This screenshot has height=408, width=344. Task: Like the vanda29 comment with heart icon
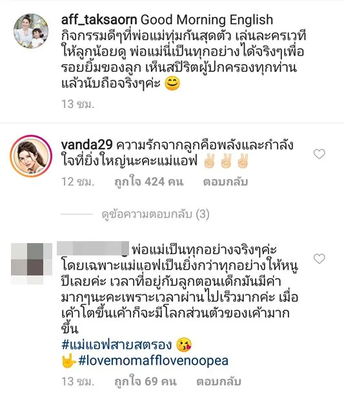coord(319,154)
